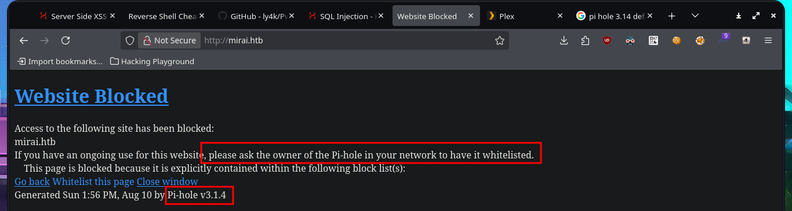Open the Hacking Playground bookmarks folder
The width and height of the screenshot is (792, 211).
pyautogui.click(x=152, y=61)
